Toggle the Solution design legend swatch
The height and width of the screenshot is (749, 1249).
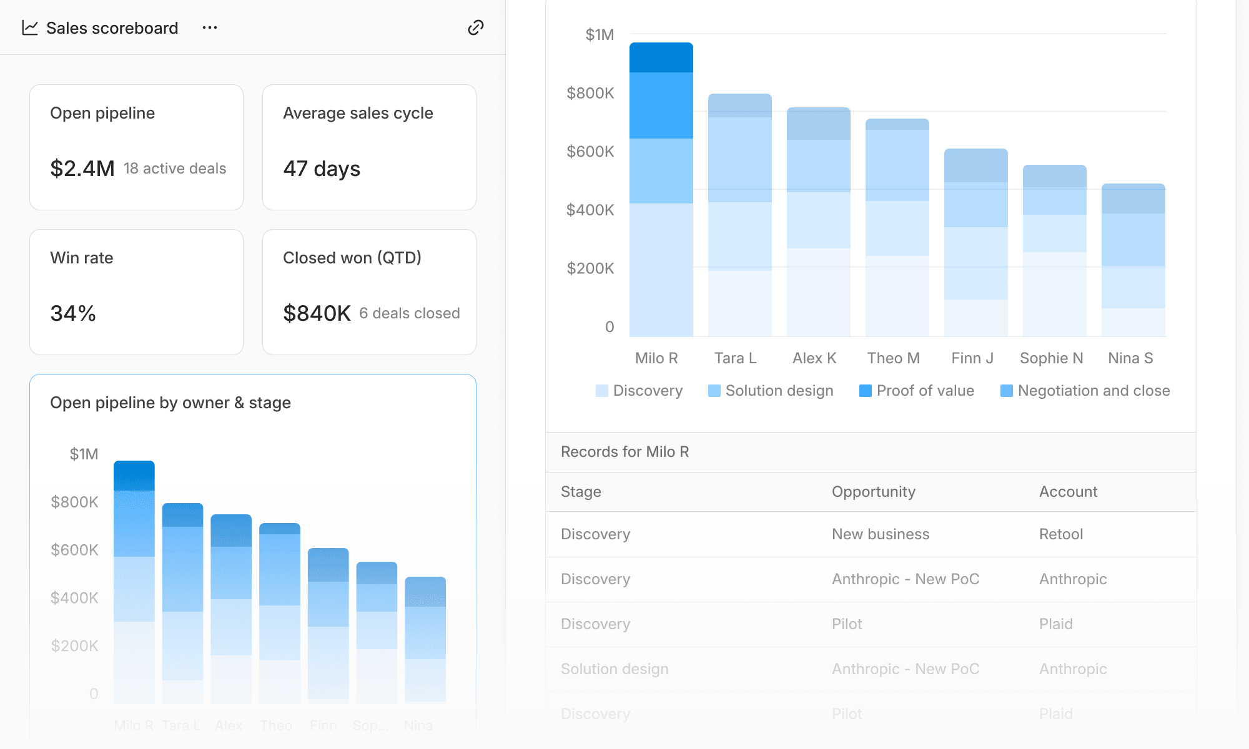point(714,391)
